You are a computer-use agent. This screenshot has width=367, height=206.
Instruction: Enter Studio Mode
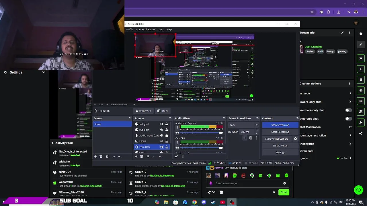tap(280, 146)
